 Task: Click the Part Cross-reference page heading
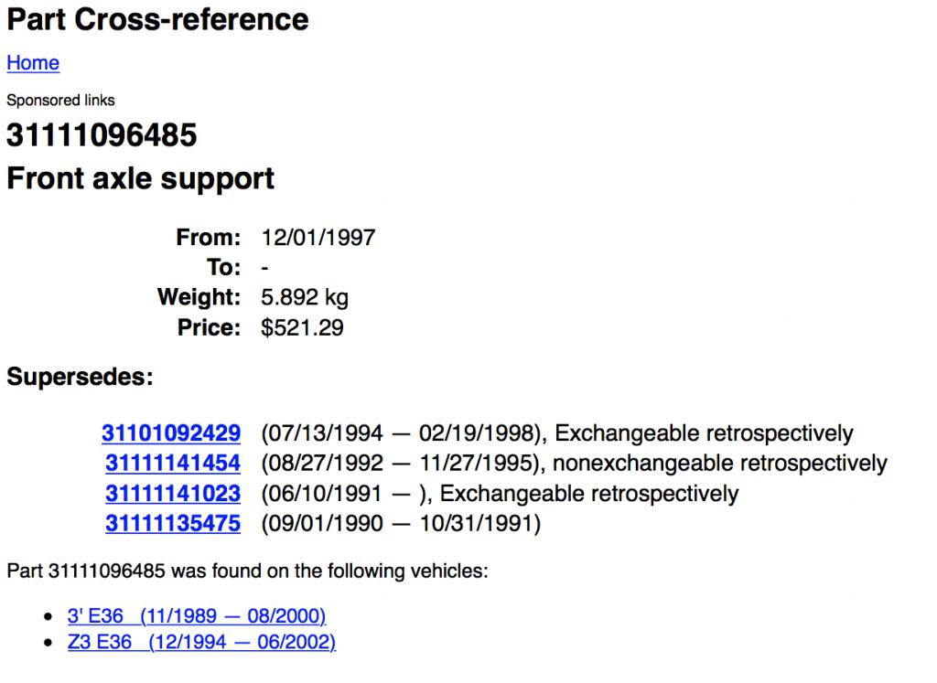click(158, 19)
